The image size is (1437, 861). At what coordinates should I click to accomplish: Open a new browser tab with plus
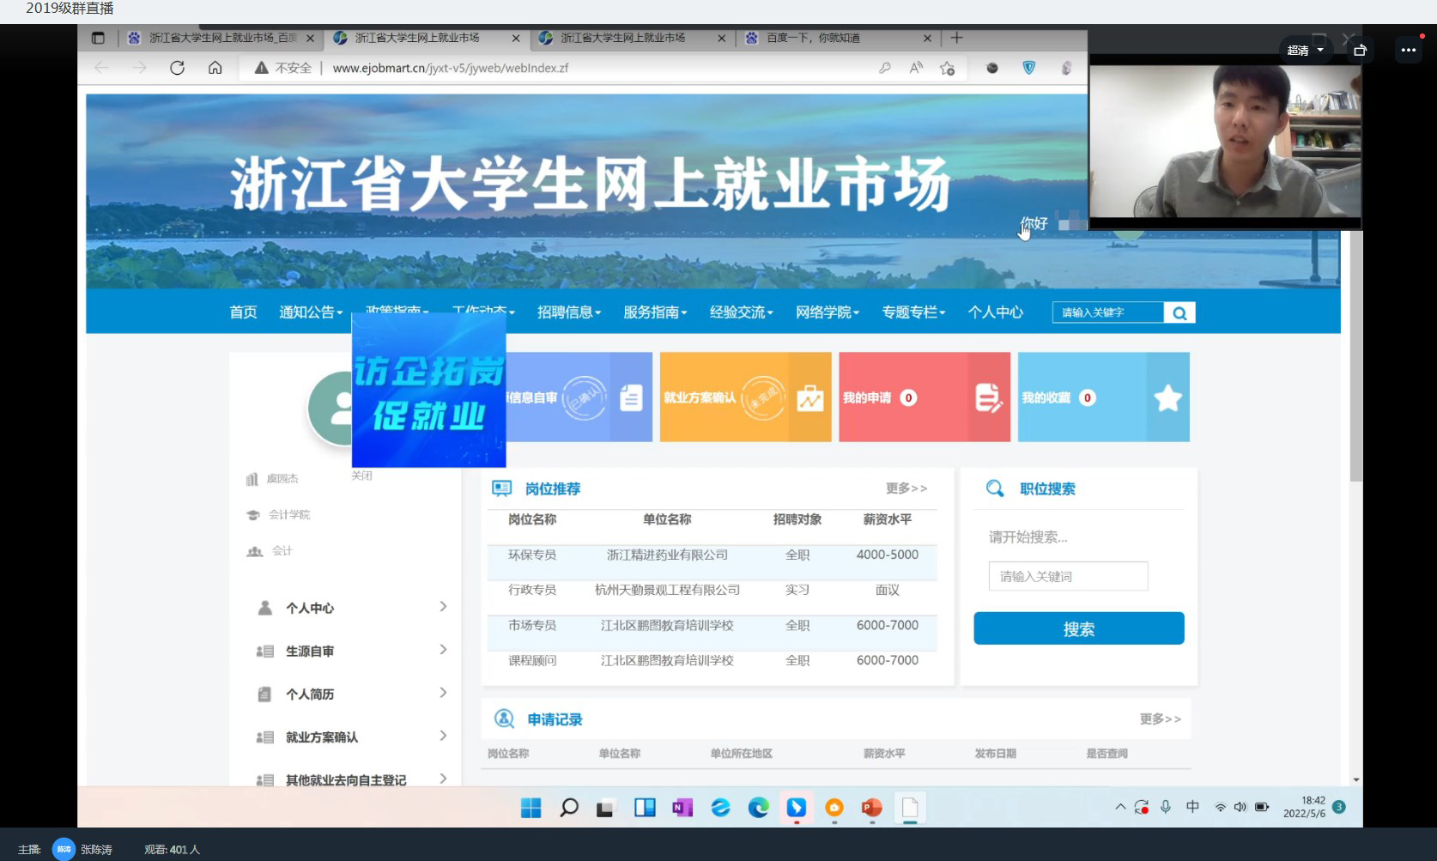tap(956, 38)
